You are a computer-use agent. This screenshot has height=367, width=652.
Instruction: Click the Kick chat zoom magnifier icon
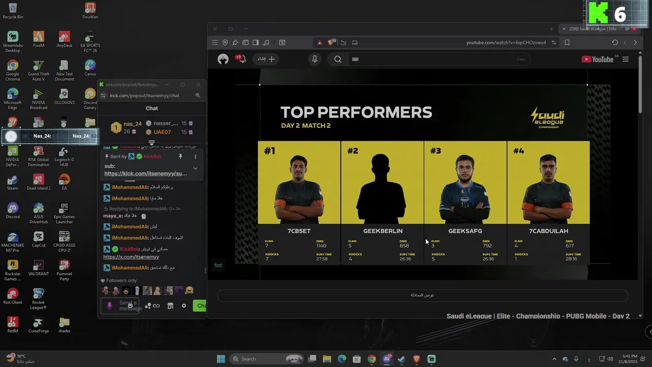[198, 95]
